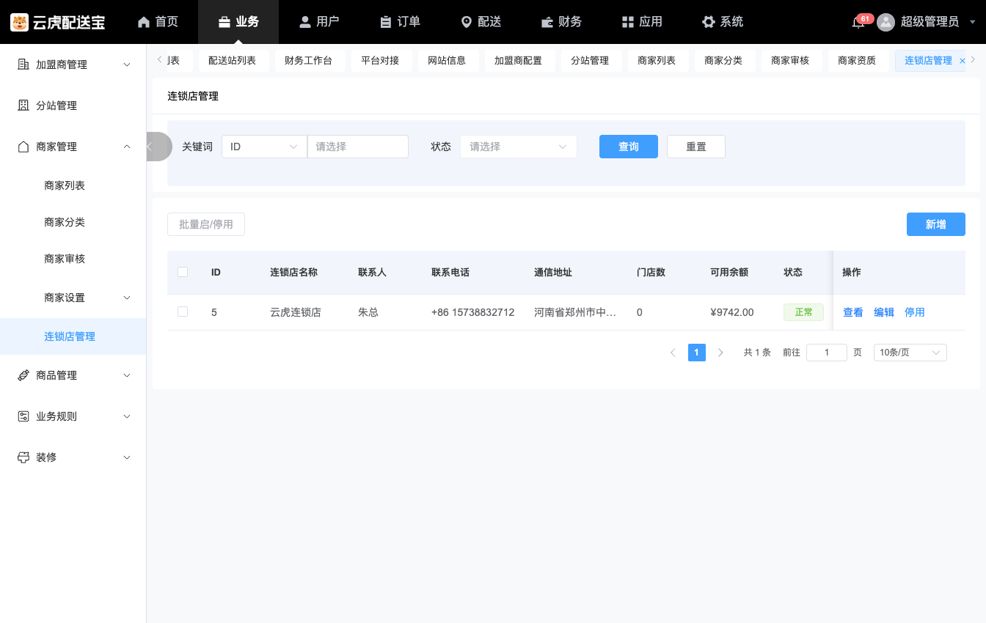Expand the 商家设置 submenu chevron
Image resolution: width=986 pixels, height=623 pixels.
(x=127, y=298)
